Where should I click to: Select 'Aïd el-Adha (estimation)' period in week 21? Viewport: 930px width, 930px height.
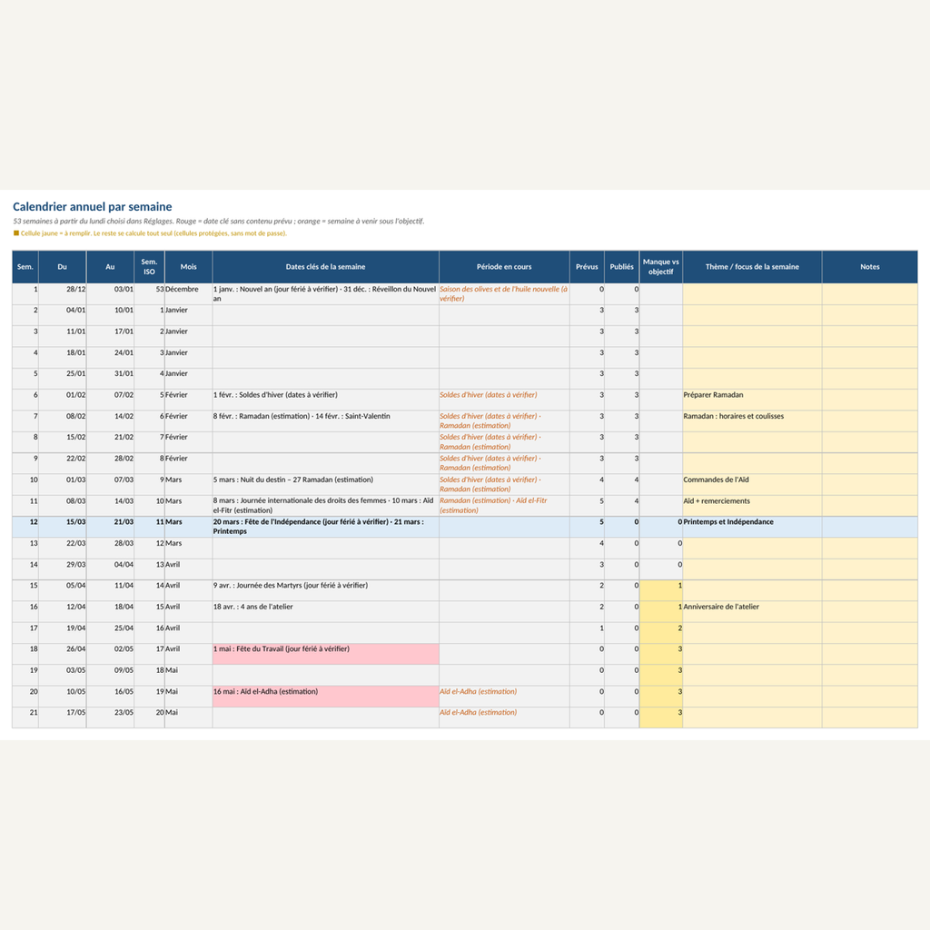504,717
